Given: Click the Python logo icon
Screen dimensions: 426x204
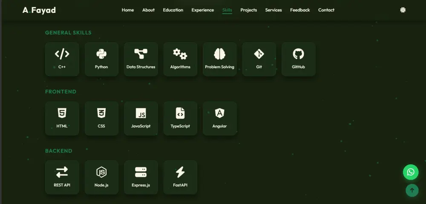Looking at the screenshot, I should click(x=101, y=54).
